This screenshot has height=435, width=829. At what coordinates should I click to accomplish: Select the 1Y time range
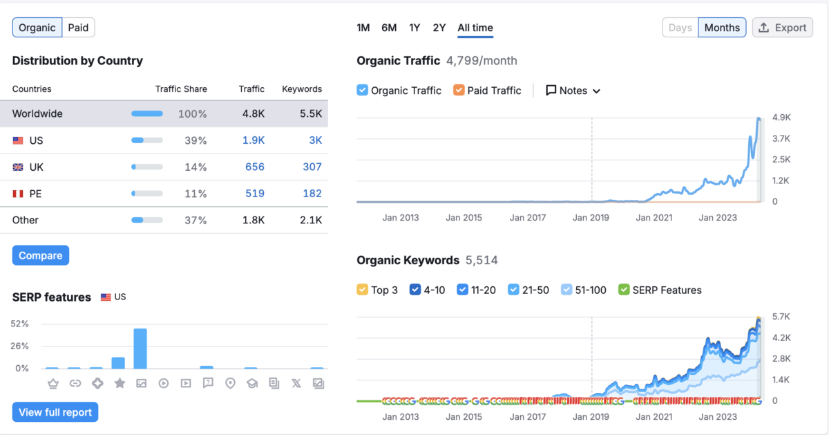tap(414, 28)
